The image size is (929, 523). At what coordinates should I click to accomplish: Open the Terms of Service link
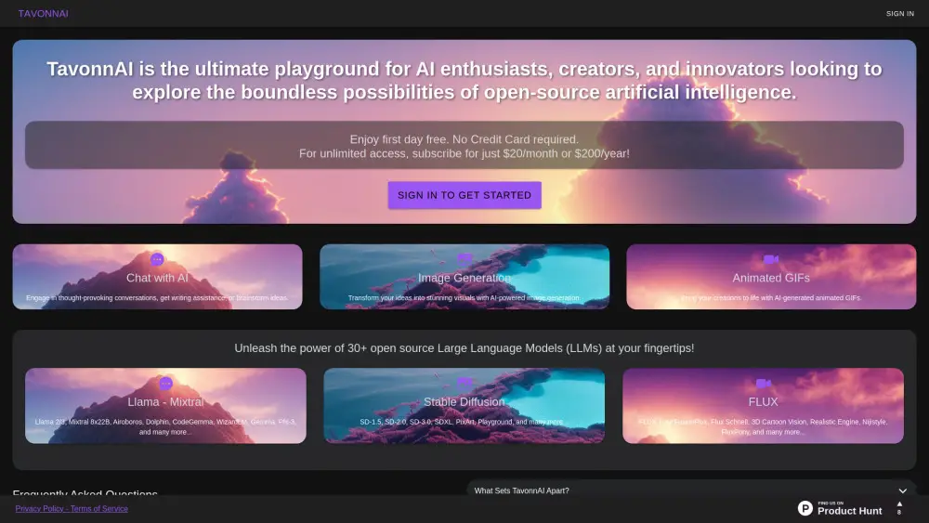99,508
